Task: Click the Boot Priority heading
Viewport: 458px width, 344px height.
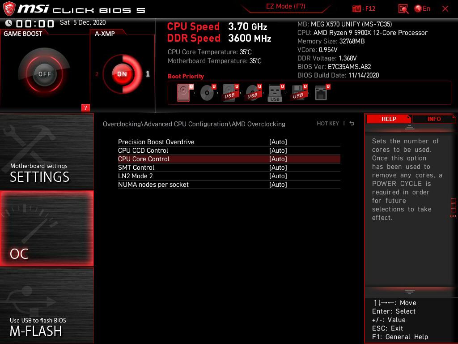Action: click(x=186, y=76)
